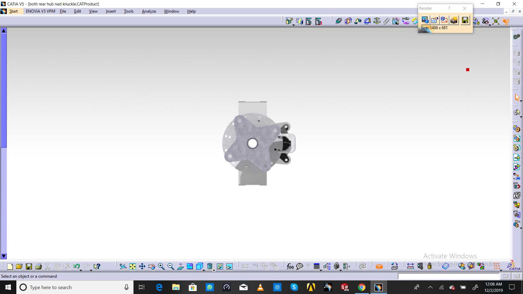
Task: Open VLC media player from taskbar
Action: pos(260,287)
